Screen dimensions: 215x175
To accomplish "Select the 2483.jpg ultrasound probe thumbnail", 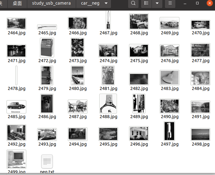I will pos(170,78).
